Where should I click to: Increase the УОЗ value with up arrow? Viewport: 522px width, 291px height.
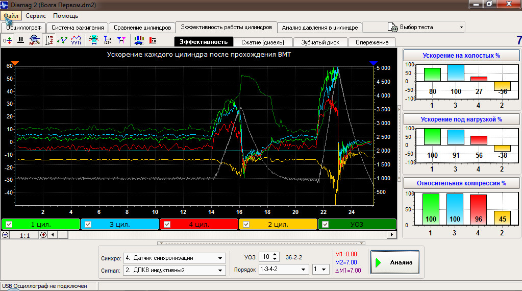pyautogui.click(x=275, y=255)
